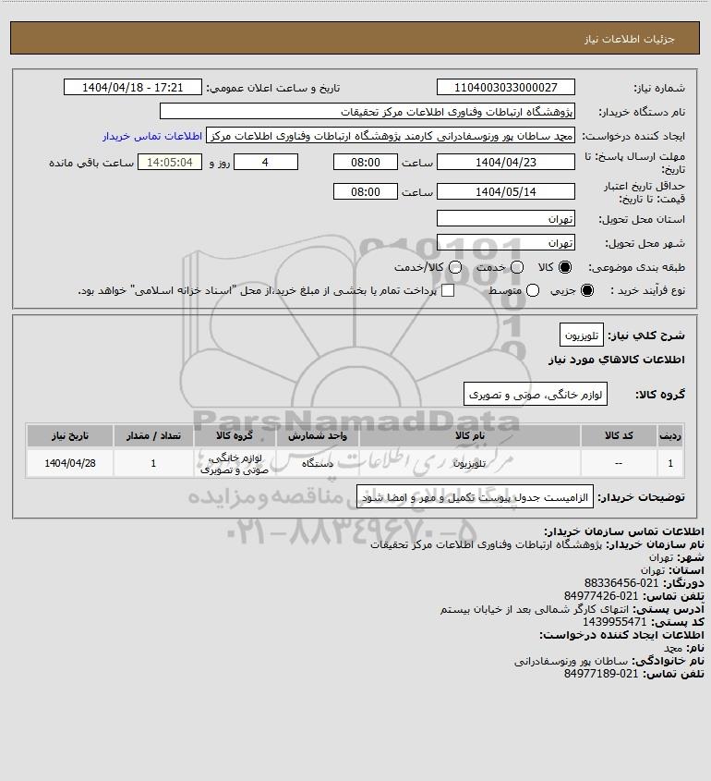Select the خدمت radio button
The image size is (711, 781).
click(517, 267)
